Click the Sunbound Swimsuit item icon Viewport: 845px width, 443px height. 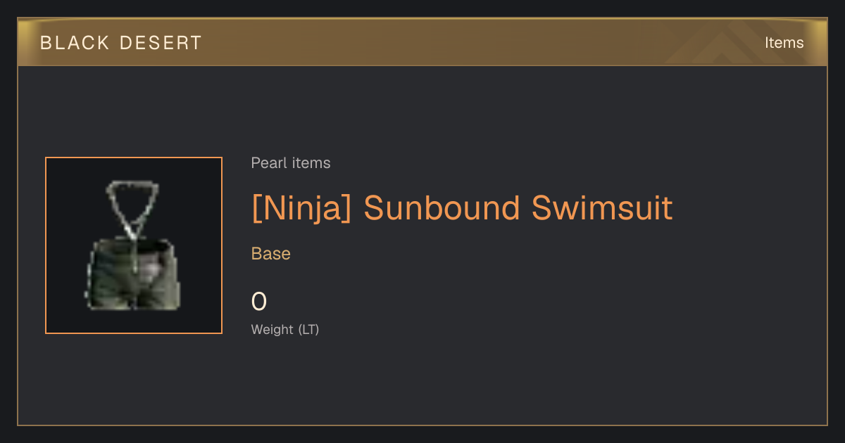(x=134, y=245)
